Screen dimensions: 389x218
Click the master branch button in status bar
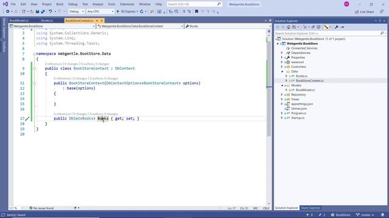point(365,215)
